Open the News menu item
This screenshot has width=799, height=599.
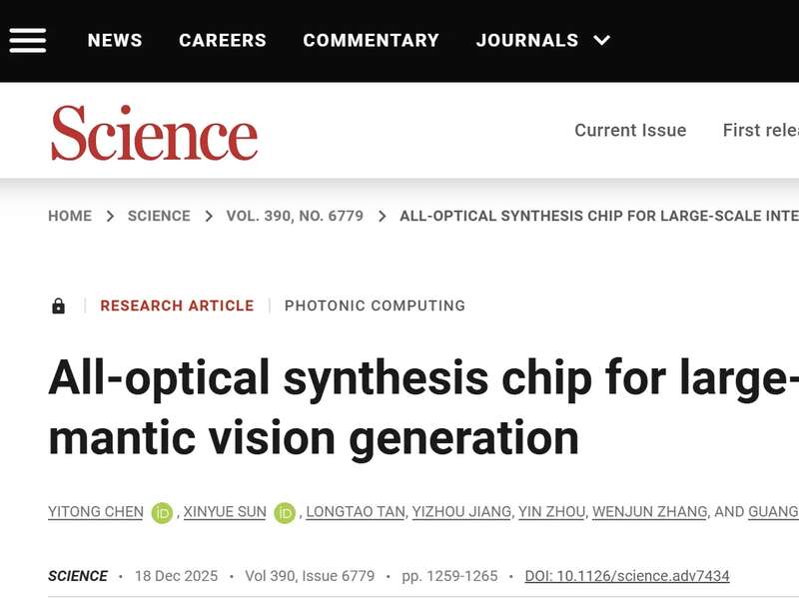point(115,41)
